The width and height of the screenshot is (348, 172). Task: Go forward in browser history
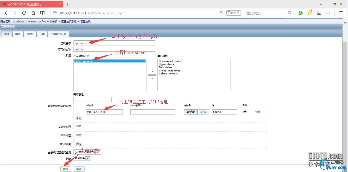(x=15, y=13)
